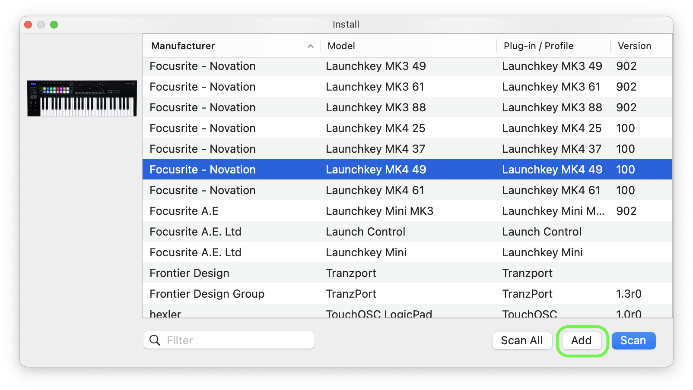Click Focusrite - Novation cell of Launchkey MK4 37

point(203,149)
